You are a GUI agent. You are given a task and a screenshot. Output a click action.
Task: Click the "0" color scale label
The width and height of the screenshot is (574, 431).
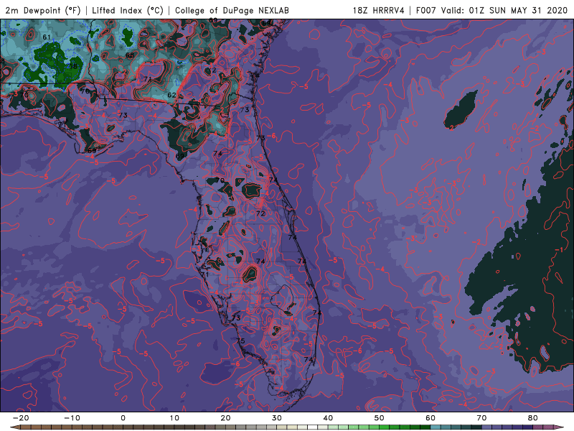[x=123, y=418]
